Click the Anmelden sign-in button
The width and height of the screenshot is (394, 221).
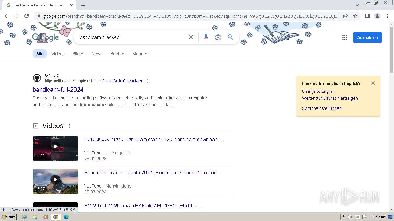368,37
